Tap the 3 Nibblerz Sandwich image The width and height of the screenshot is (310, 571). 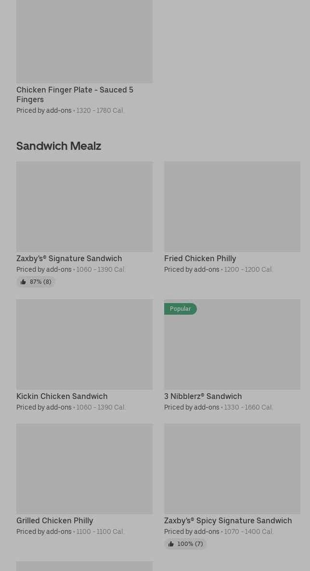click(x=232, y=349)
